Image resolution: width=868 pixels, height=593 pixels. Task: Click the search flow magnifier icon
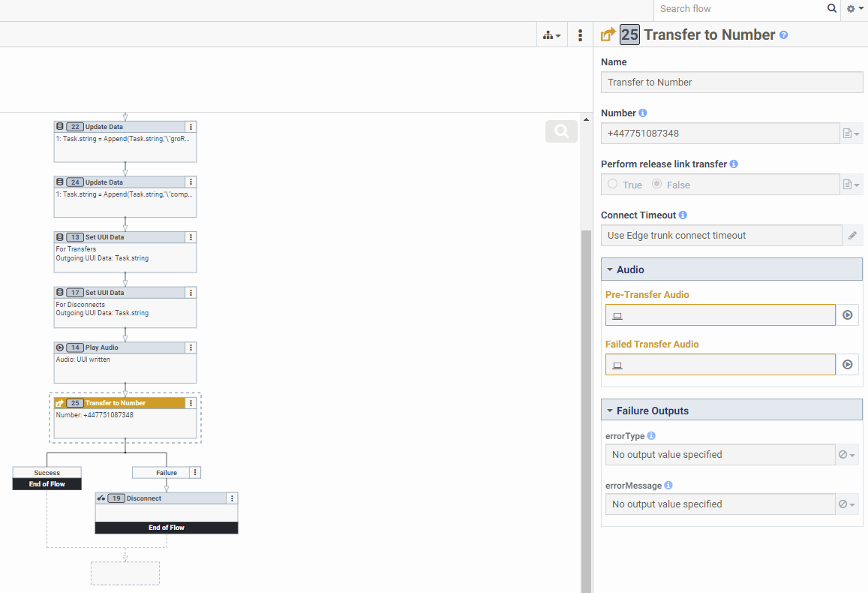point(831,9)
